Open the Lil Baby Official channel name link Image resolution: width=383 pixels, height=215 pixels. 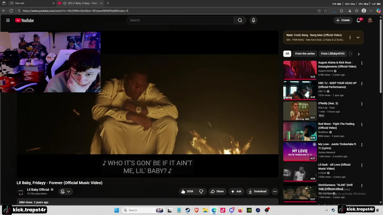click(38, 190)
